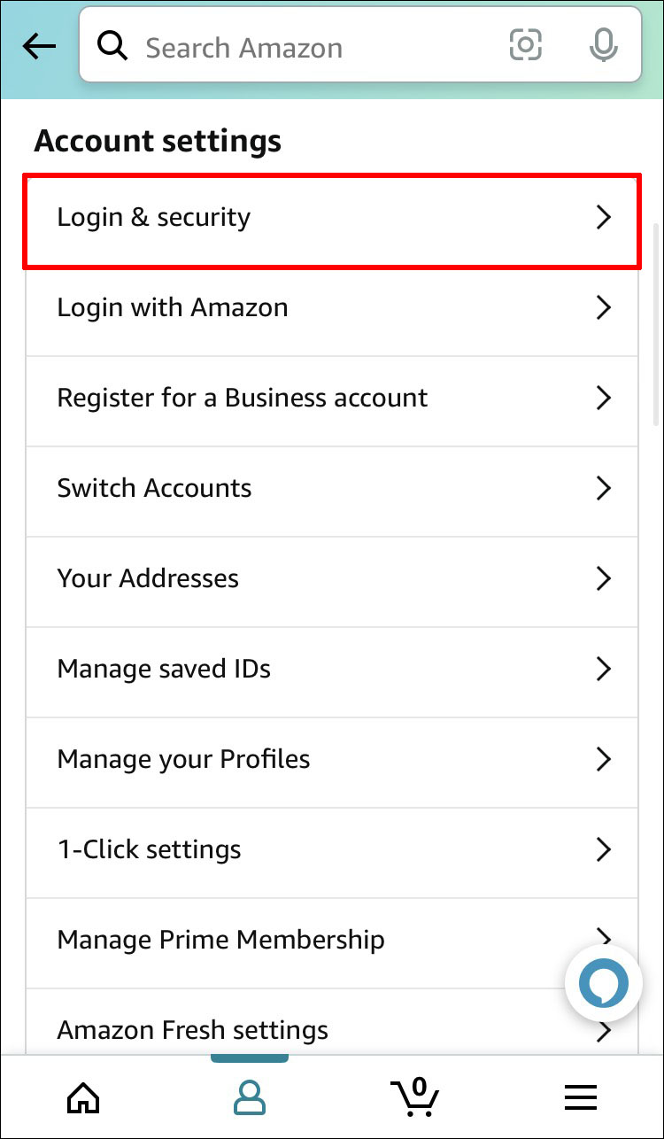
Task: Open the account profile tab icon
Action: click(249, 1098)
